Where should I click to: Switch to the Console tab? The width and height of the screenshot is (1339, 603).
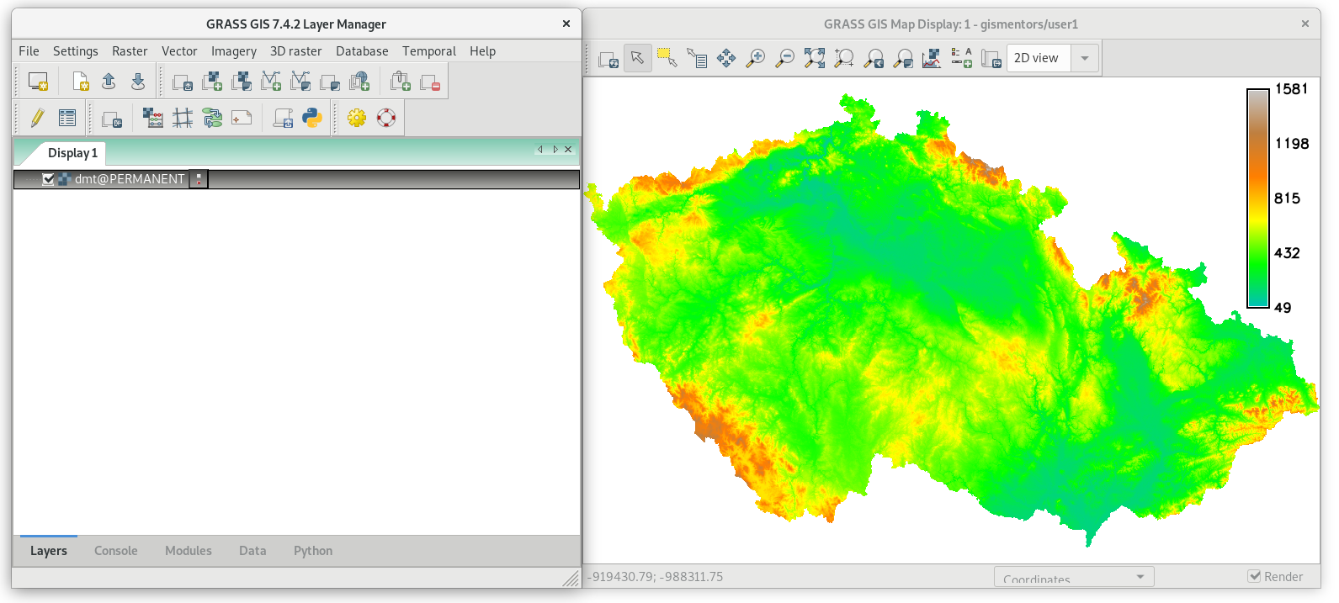click(116, 551)
